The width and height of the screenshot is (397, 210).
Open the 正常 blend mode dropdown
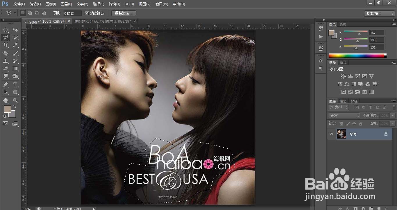(344, 115)
